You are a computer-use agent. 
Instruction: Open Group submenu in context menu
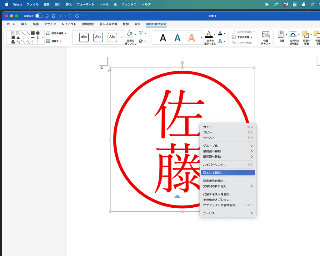(228, 146)
